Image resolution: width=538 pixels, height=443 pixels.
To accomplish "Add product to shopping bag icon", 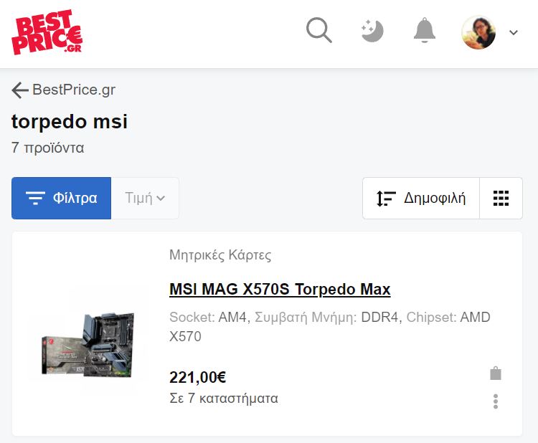I will coord(496,373).
